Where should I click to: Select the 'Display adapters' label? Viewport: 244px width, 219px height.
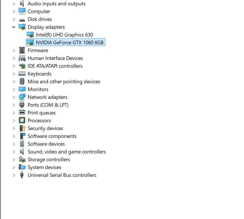(46, 27)
